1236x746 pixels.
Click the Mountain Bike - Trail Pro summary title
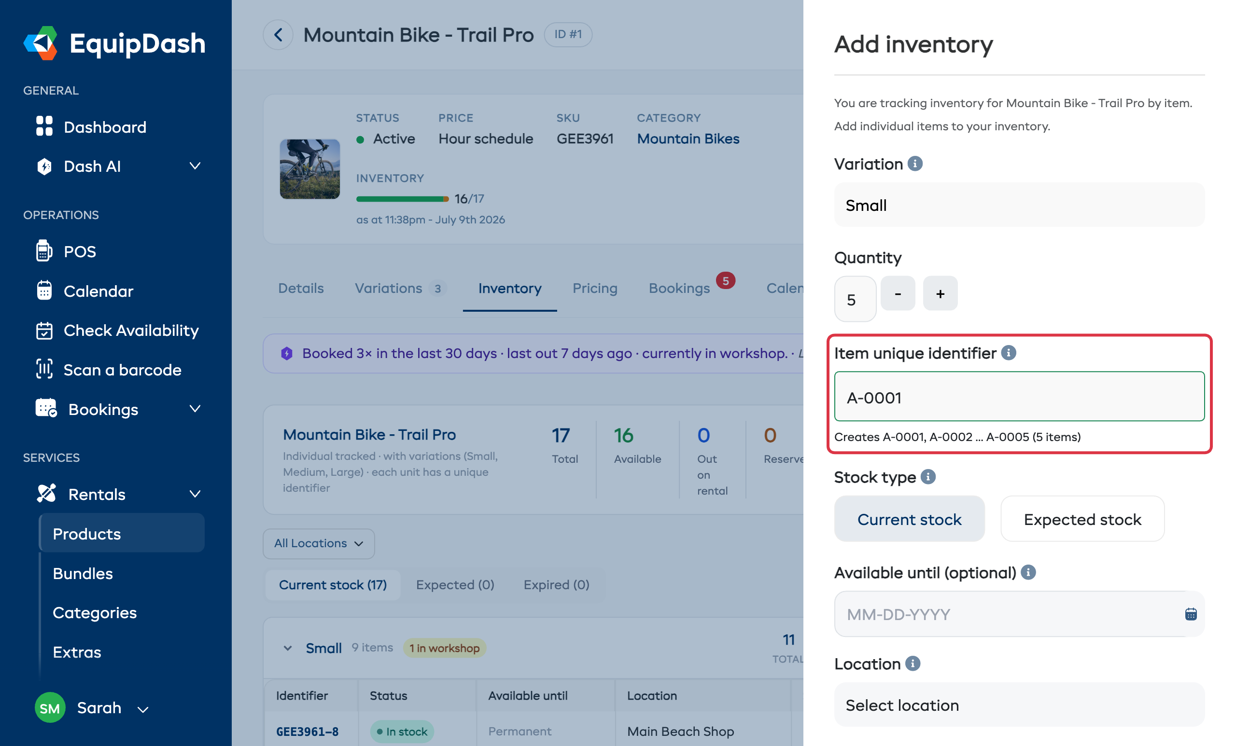369,434
